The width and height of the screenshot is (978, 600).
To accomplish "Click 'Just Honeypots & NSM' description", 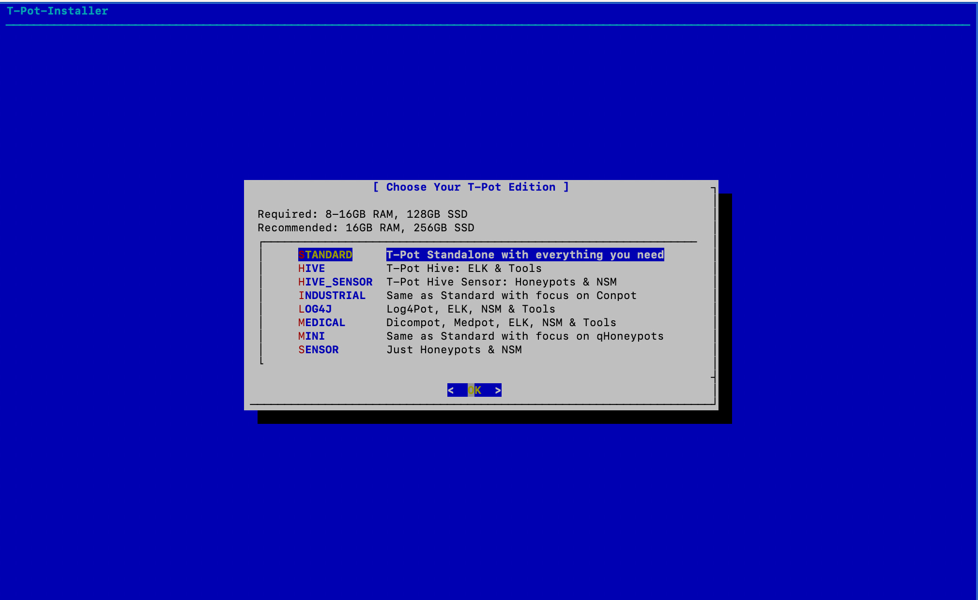I will [454, 349].
